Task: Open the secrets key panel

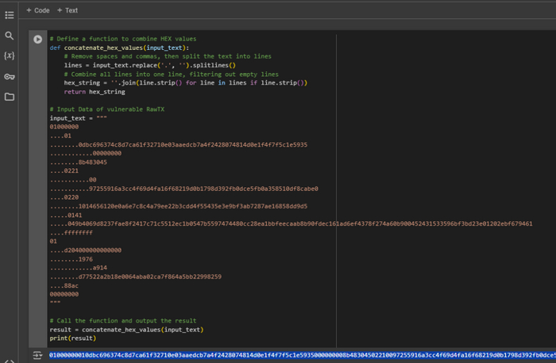Action: (x=10, y=77)
